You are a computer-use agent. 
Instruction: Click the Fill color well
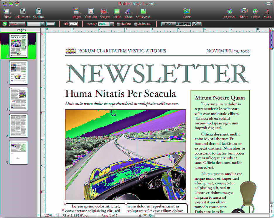click(x=73, y=24)
